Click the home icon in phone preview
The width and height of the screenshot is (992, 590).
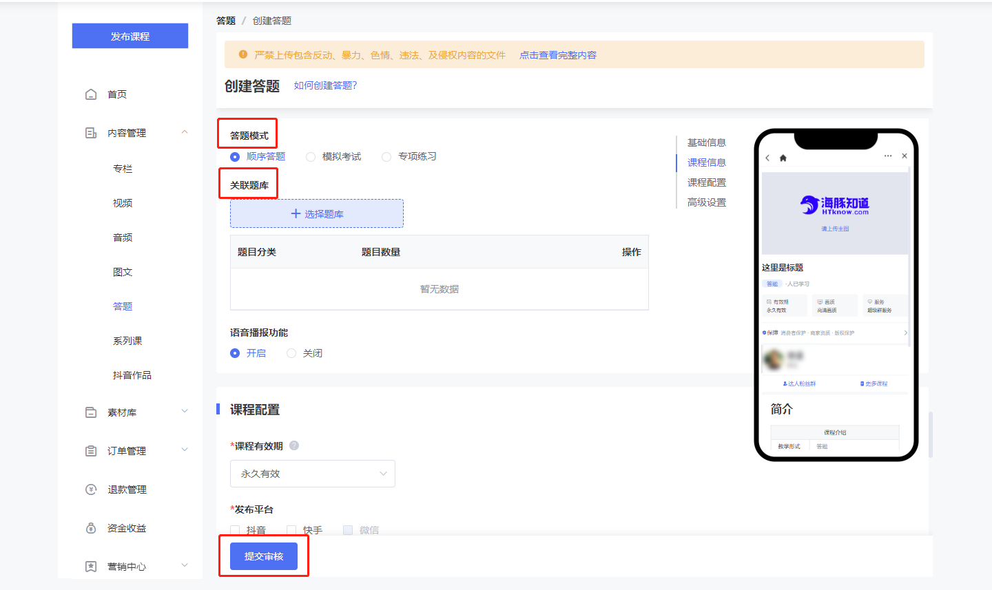tap(783, 158)
